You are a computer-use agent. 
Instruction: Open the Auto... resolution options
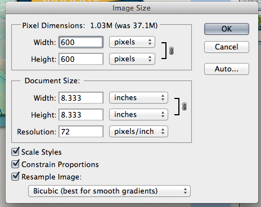point(227,69)
